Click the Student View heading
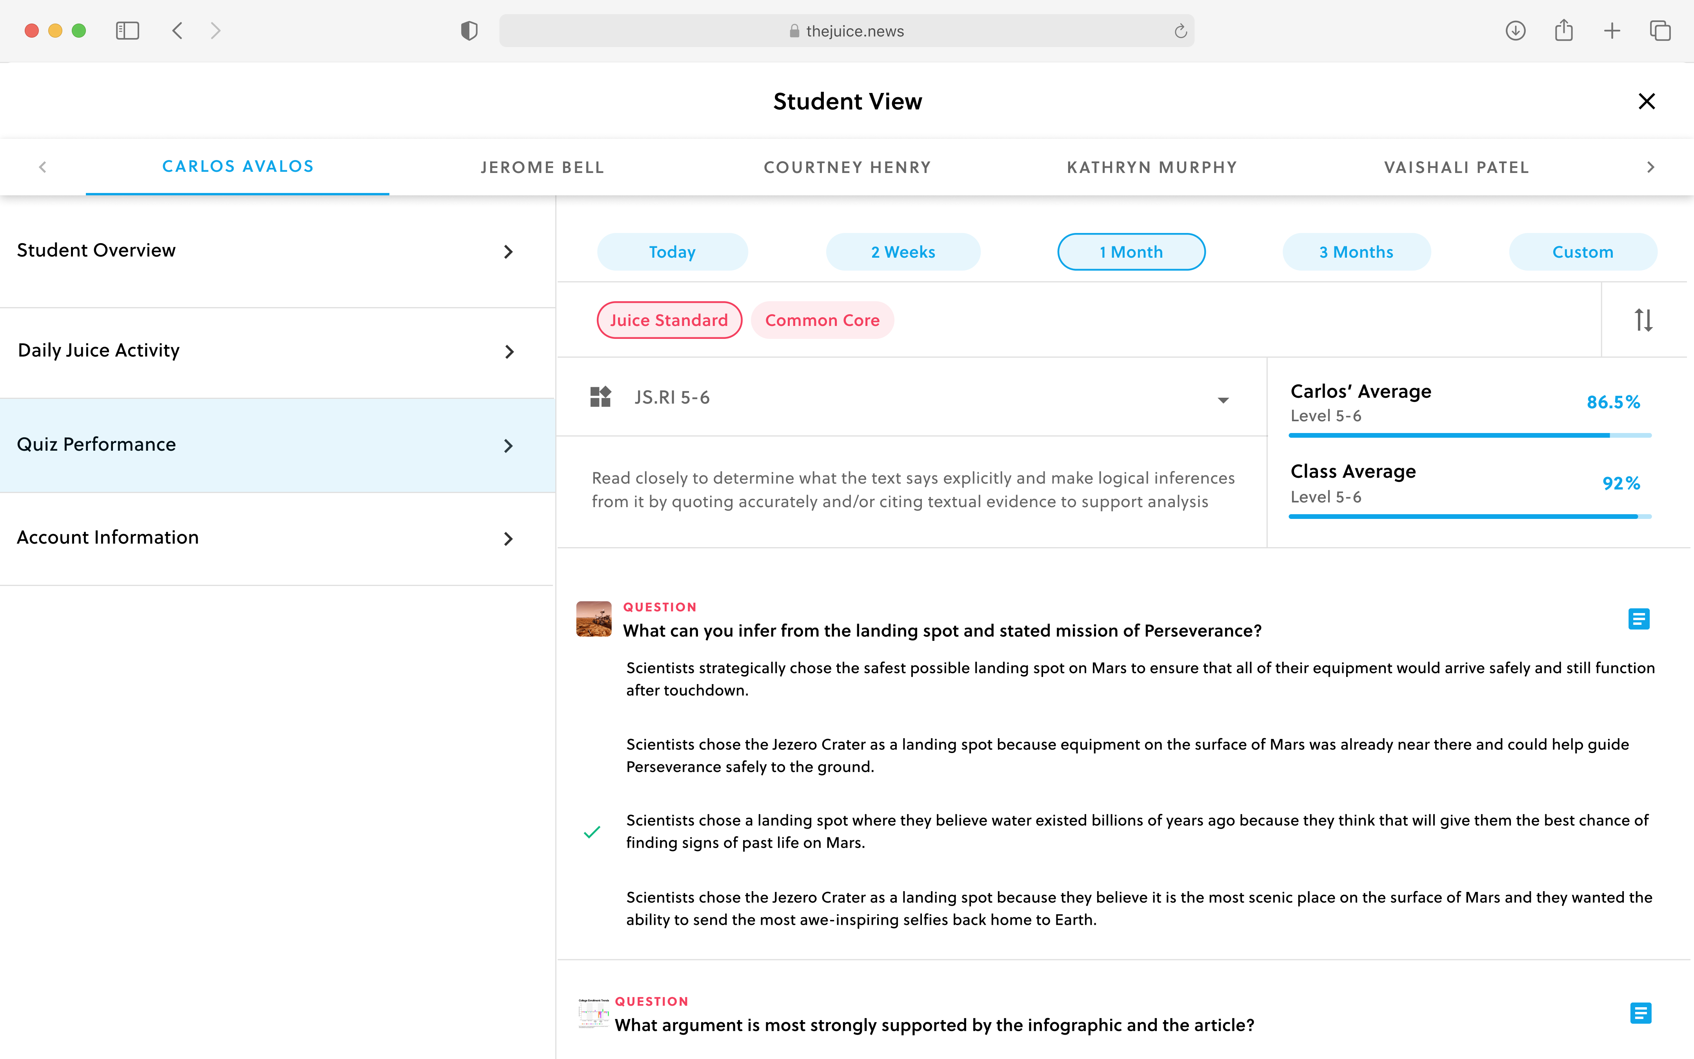Image resolution: width=1694 pixels, height=1059 pixels. [847, 102]
